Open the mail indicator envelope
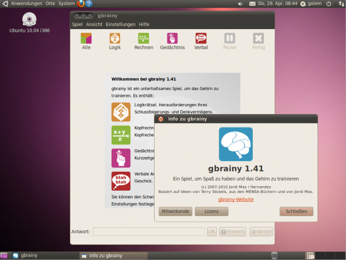Image resolution: width=346 pixels, height=260 pixels. coord(252,4)
